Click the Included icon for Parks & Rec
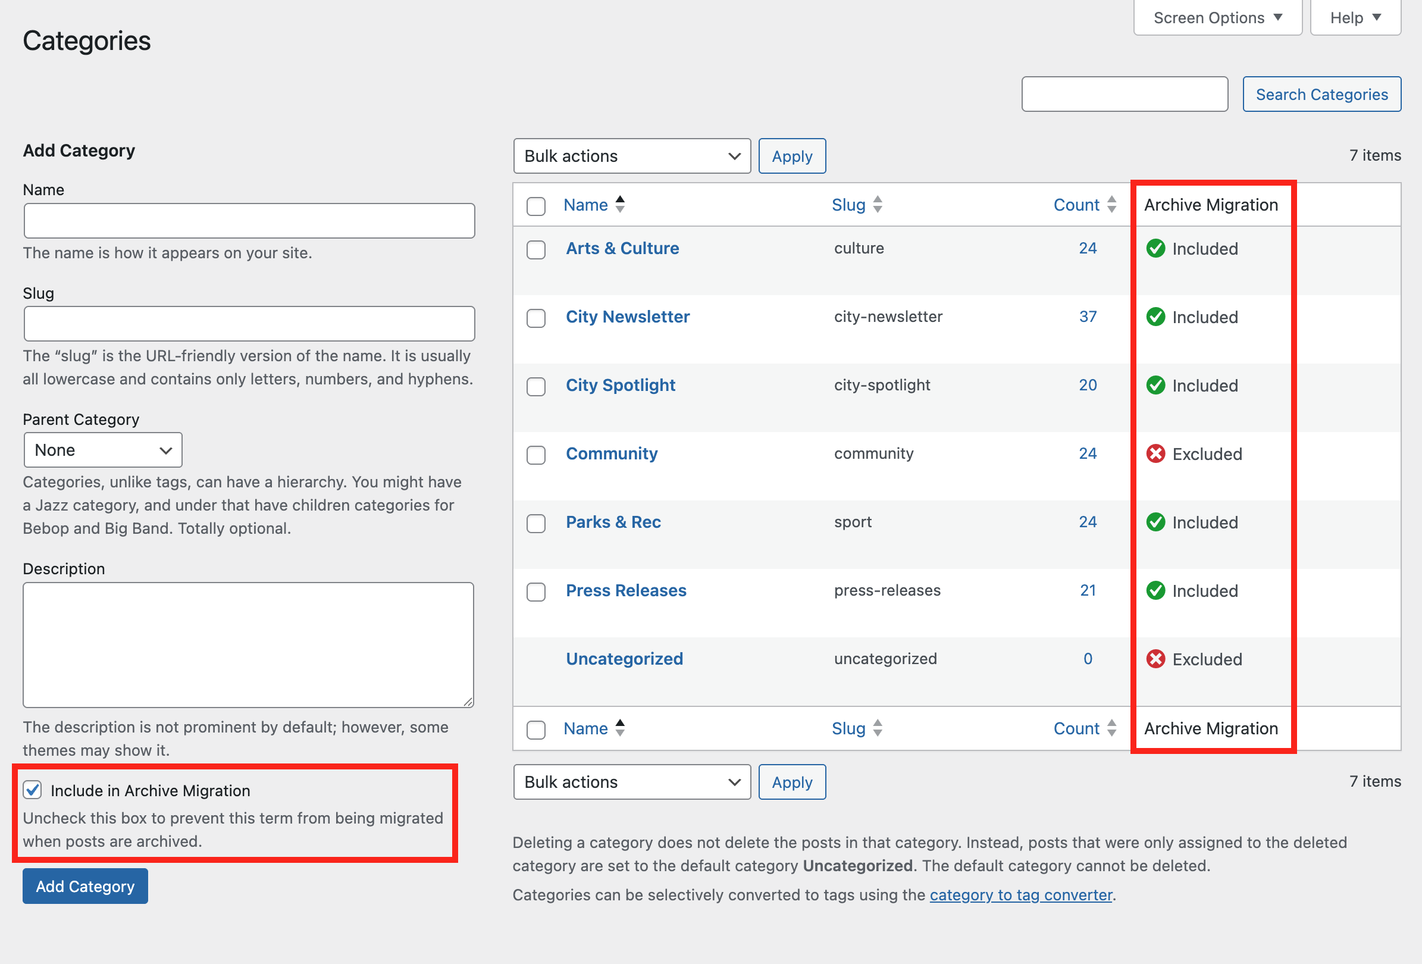 click(1156, 522)
